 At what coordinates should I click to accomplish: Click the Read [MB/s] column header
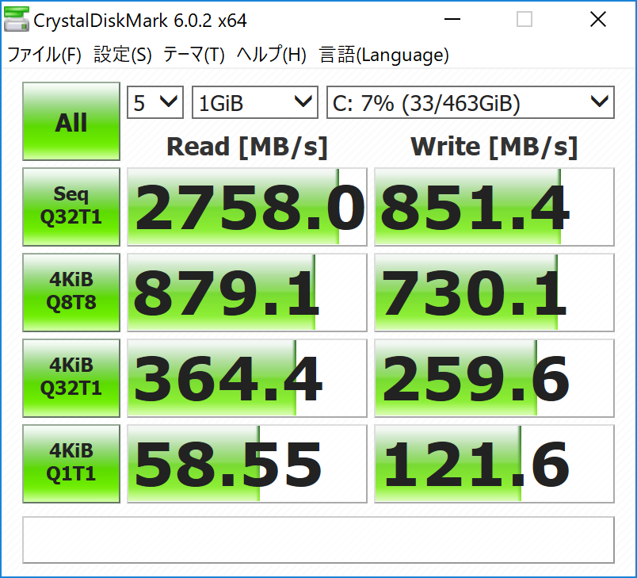247,147
